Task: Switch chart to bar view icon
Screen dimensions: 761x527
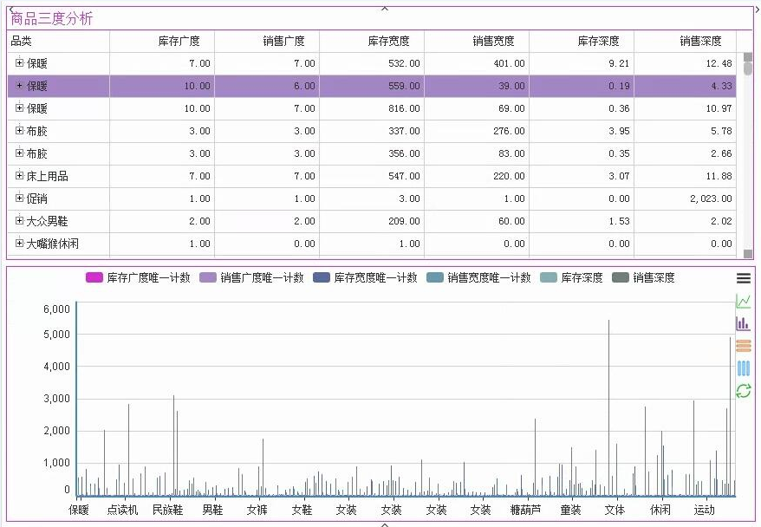Action: pyautogui.click(x=743, y=323)
